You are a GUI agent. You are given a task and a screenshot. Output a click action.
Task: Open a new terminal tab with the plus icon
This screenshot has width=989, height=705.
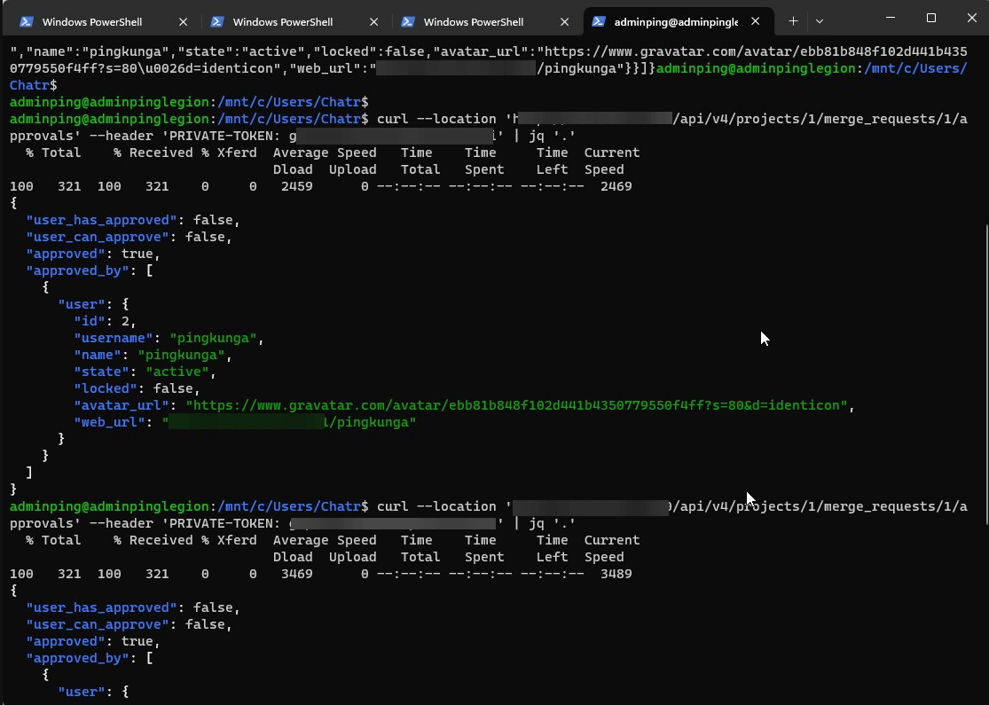coord(791,20)
